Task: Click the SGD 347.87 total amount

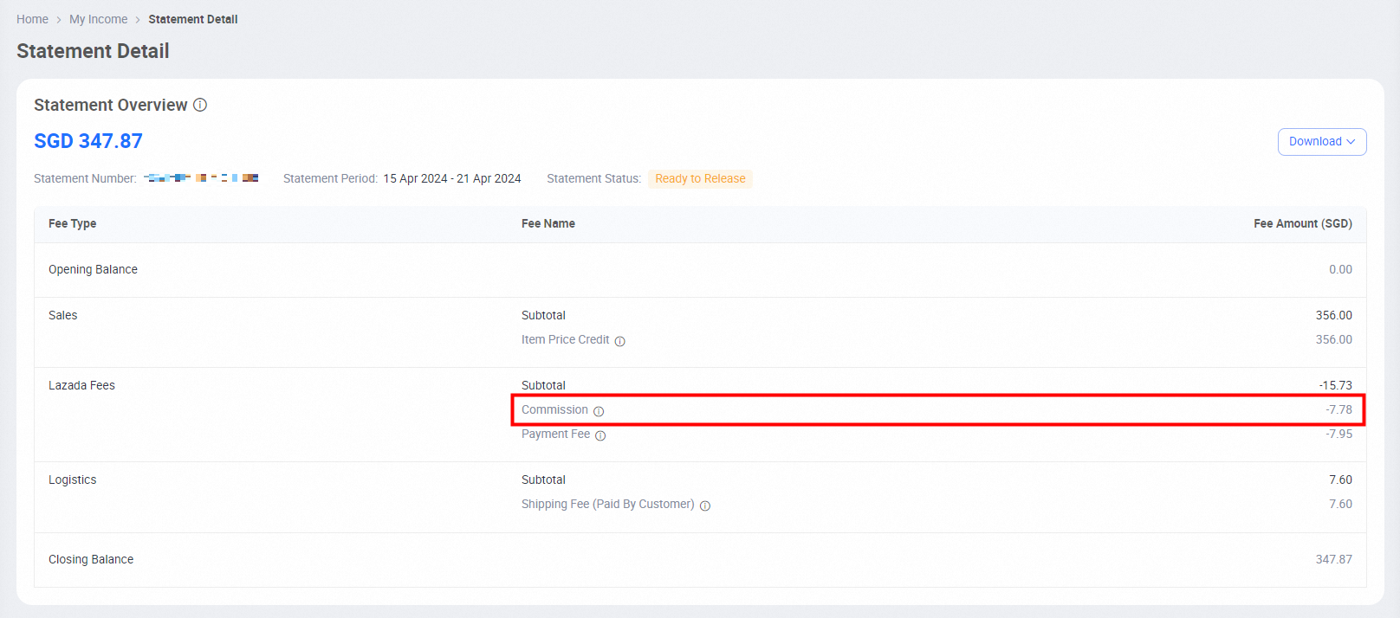Action: pyautogui.click(x=88, y=141)
